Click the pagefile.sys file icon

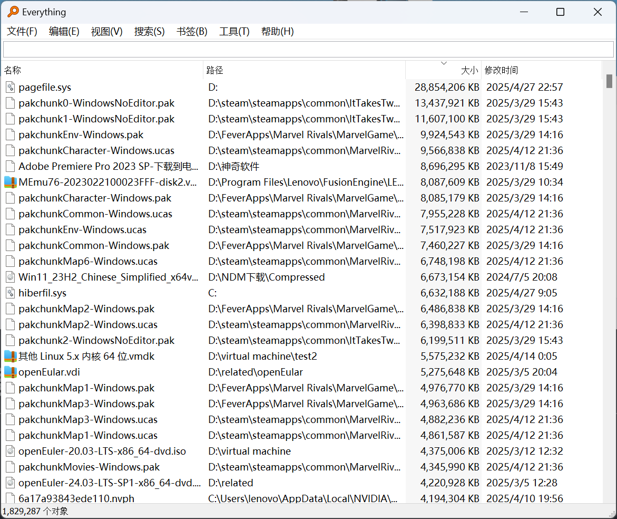pos(10,87)
